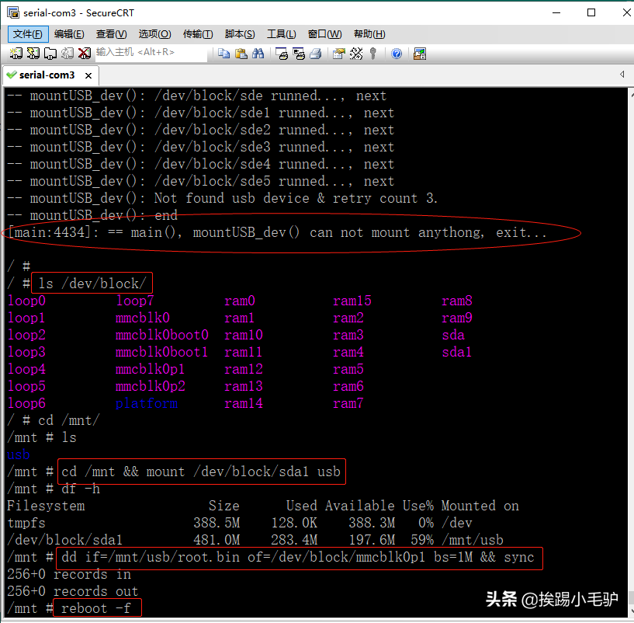
Task: Click the Disconnect red X icon
Action: (84, 54)
